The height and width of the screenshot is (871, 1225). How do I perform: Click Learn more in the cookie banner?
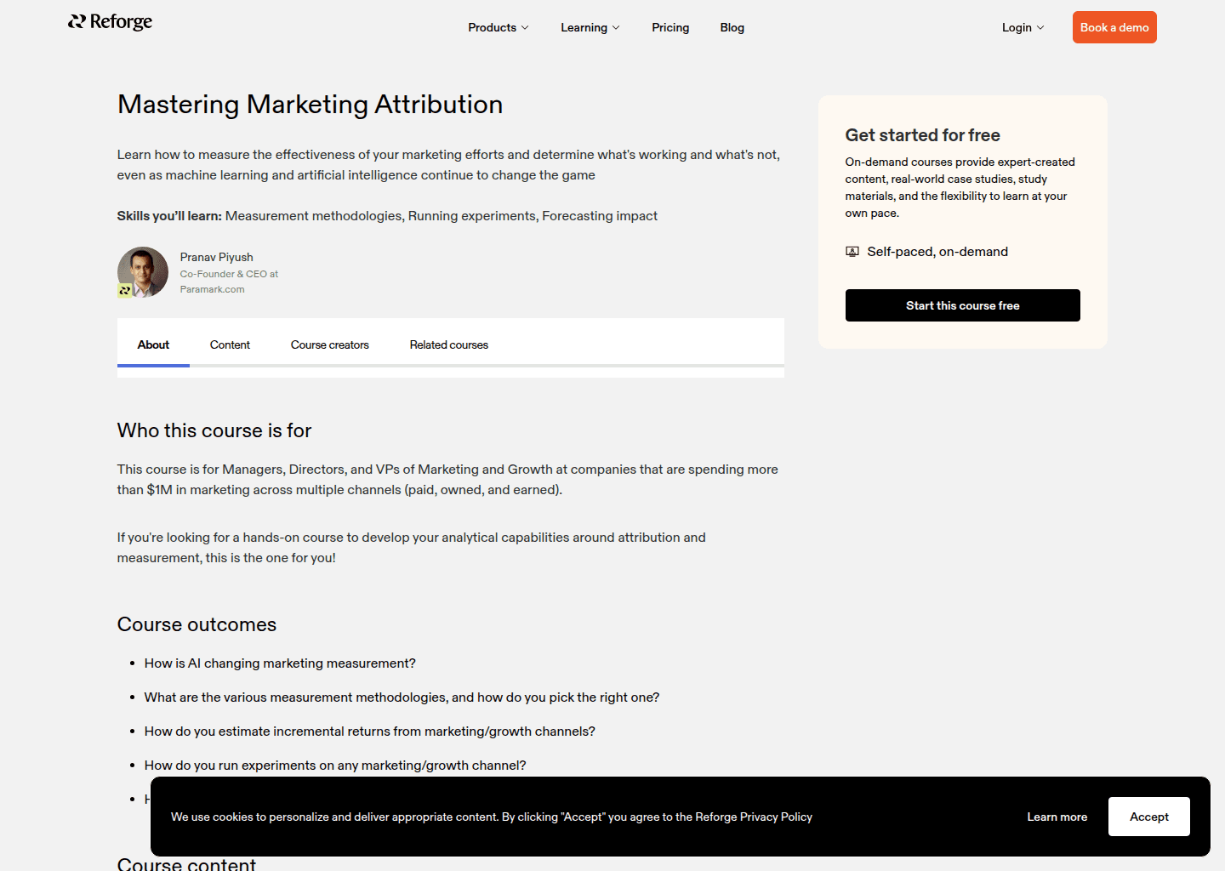1057,816
